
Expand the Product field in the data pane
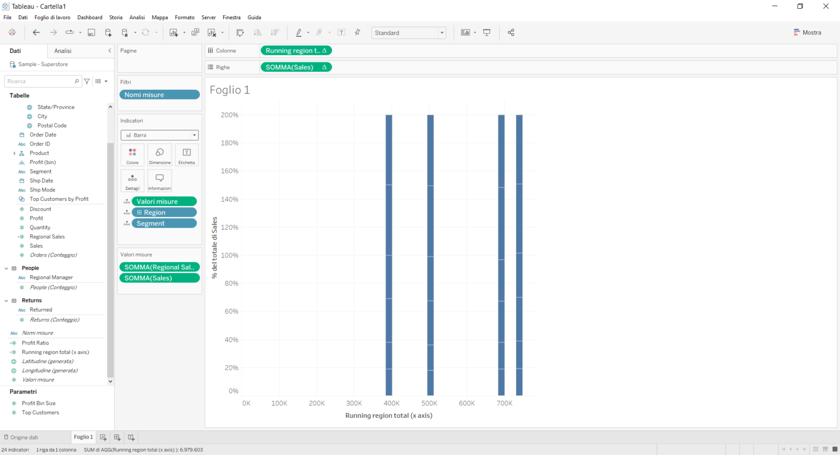pyautogui.click(x=15, y=153)
